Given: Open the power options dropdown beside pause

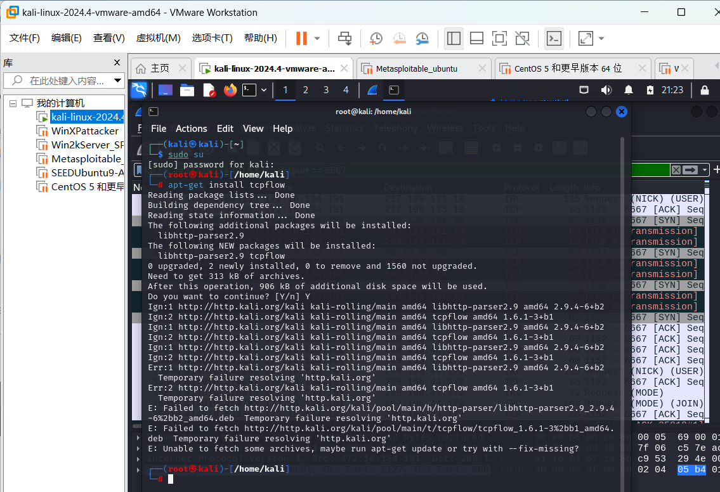Looking at the screenshot, I should point(317,39).
